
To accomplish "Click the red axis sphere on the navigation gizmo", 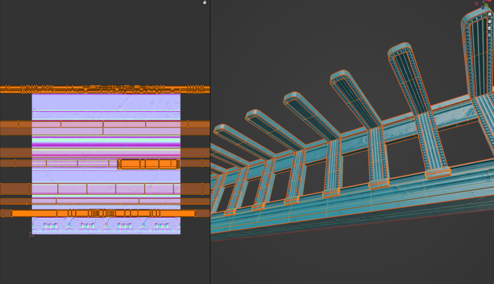I will tap(489, 1).
